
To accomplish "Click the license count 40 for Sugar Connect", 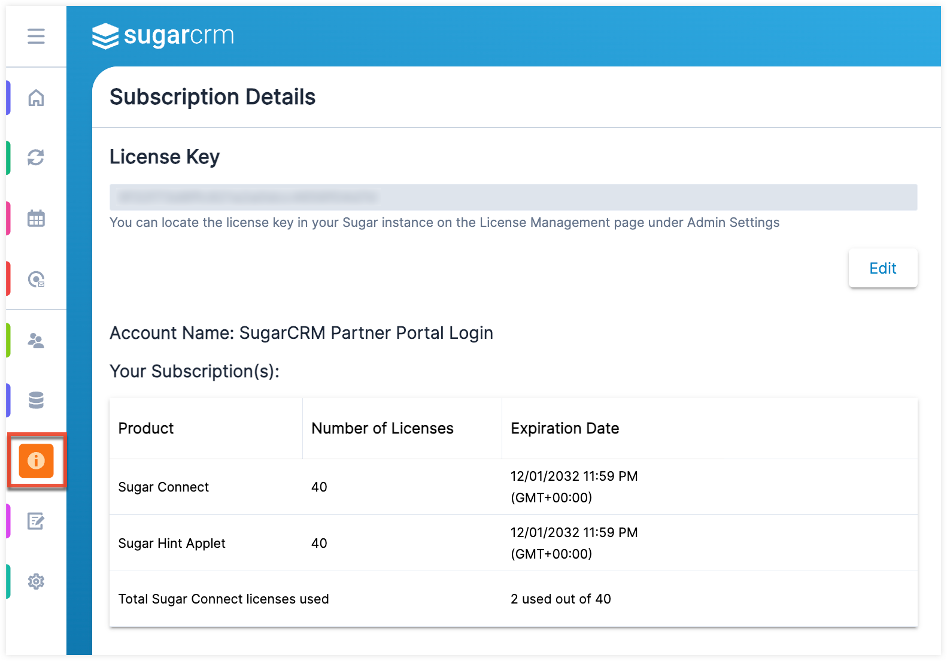I will coord(319,487).
